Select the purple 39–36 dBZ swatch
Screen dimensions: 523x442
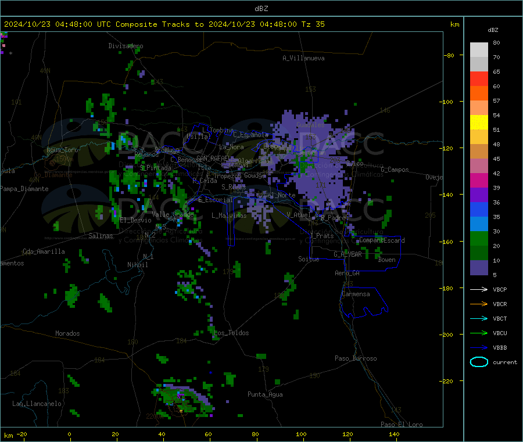tap(479, 195)
